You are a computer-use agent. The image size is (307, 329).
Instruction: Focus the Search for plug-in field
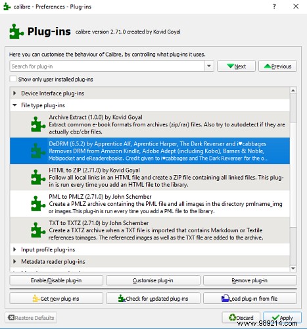pos(107,66)
